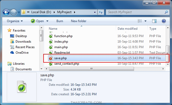Click the navigation pane scrollbar thumb
172x105 pixels.
(x=41, y=36)
